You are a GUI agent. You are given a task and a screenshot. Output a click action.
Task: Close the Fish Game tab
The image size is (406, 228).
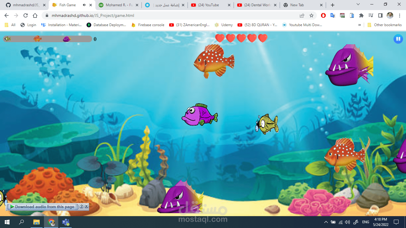pos(91,5)
